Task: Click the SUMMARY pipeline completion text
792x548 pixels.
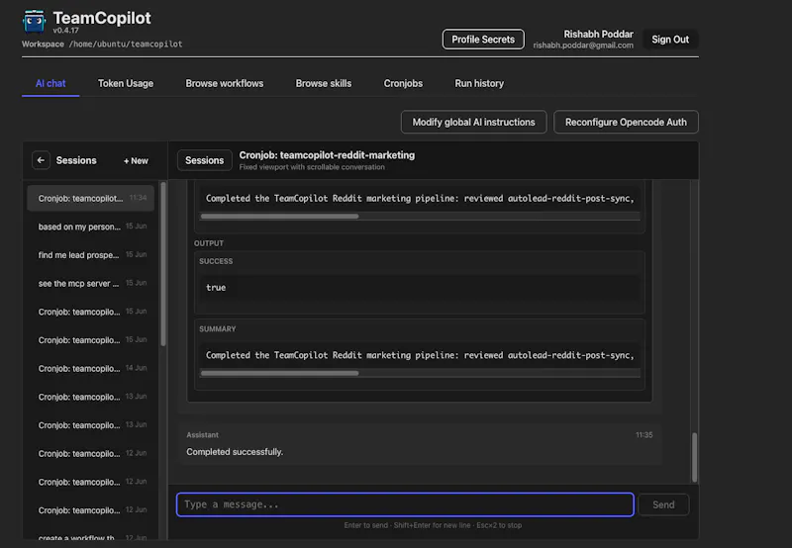Action: coord(420,355)
